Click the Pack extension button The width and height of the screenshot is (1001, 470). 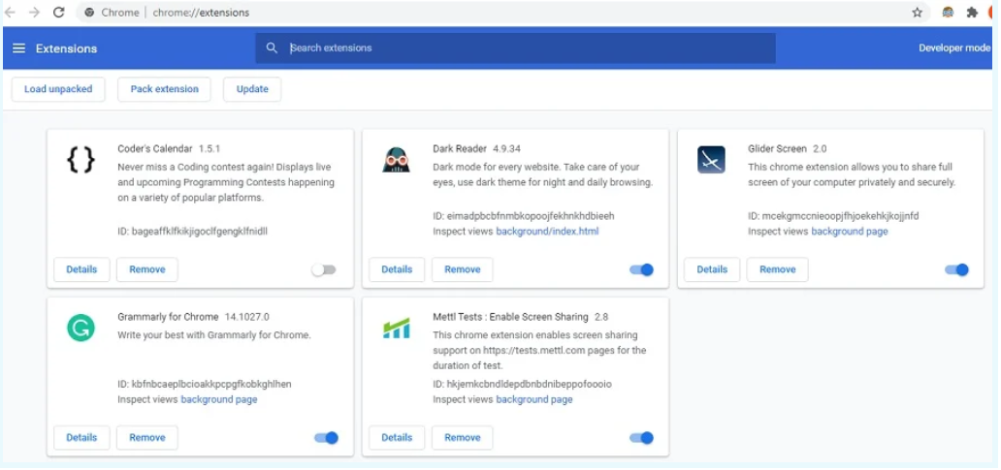[x=164, y=89]
